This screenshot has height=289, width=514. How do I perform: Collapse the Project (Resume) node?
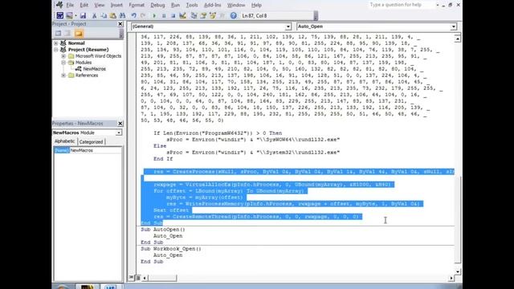point(56,50)
